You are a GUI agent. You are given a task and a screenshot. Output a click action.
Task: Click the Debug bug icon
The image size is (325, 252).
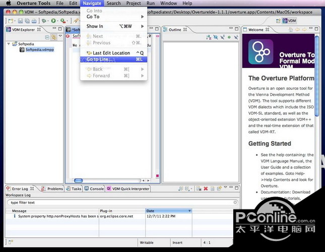(x=44, y=21)
